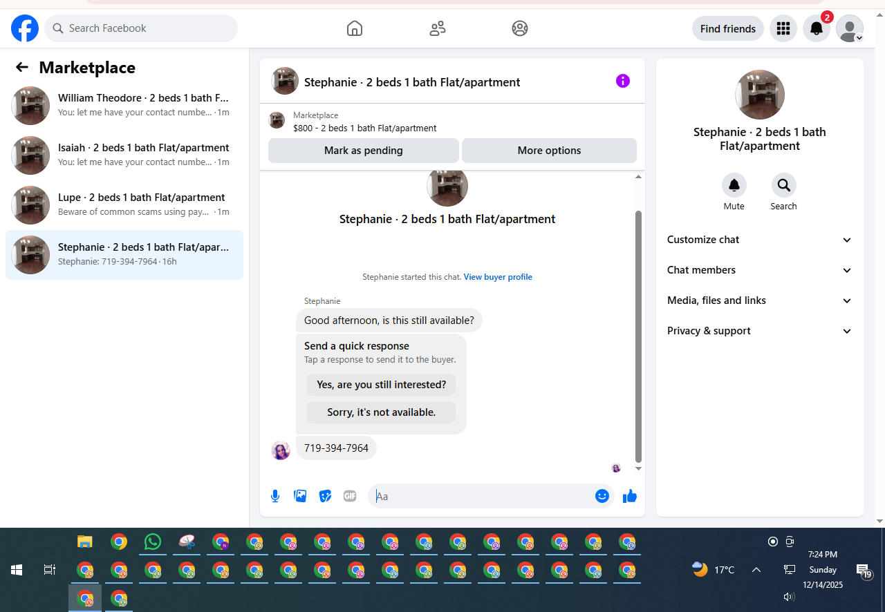Click the Facebook logo

point(25,28)
